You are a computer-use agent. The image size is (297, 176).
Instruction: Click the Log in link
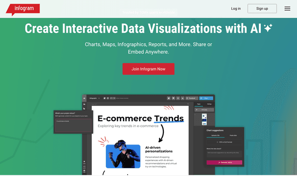click(236, 8)
